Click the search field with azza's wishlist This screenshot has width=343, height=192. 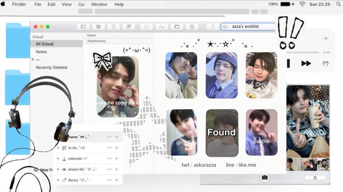(248, 26)
